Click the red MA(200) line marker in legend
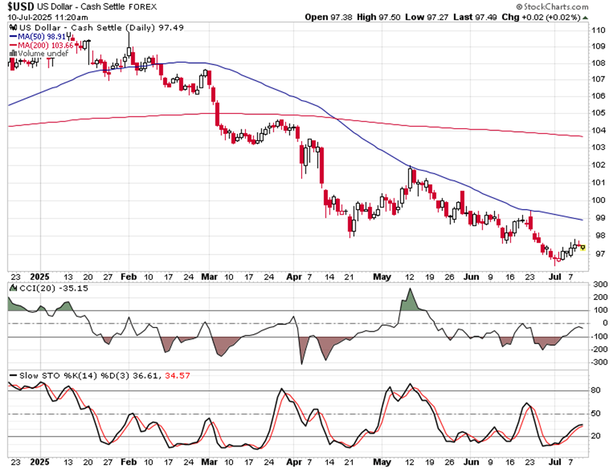 click(12, 46)
